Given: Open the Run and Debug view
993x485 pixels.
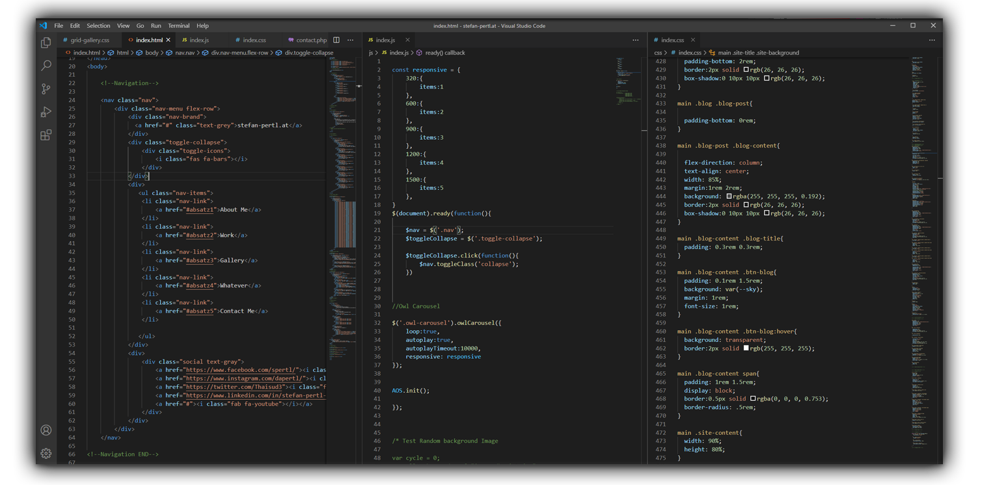Looking at the screenshot, I should point(46,112).
